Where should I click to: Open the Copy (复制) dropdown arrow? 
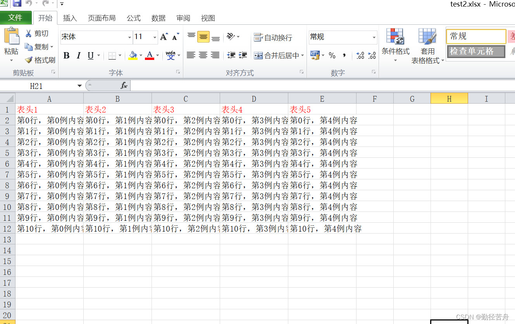pos(52,47)
